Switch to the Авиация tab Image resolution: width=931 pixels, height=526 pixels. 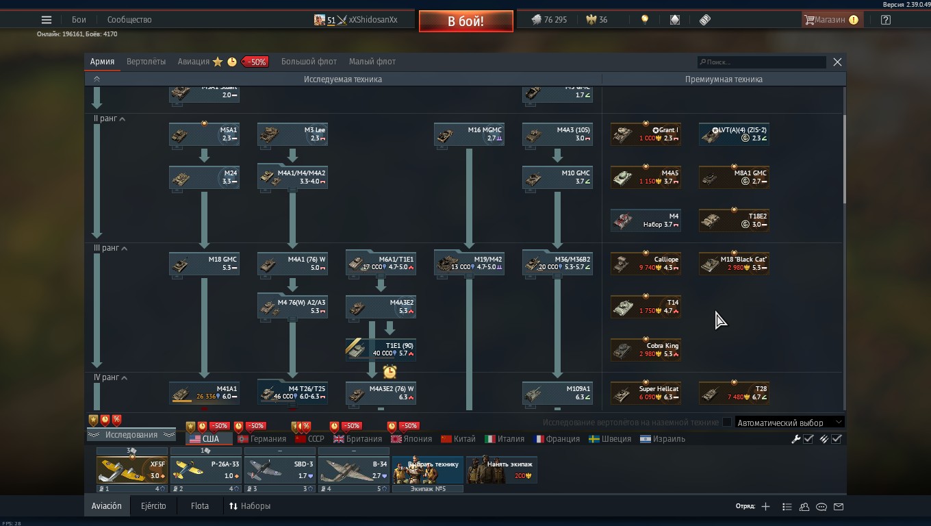coord(194,62)
